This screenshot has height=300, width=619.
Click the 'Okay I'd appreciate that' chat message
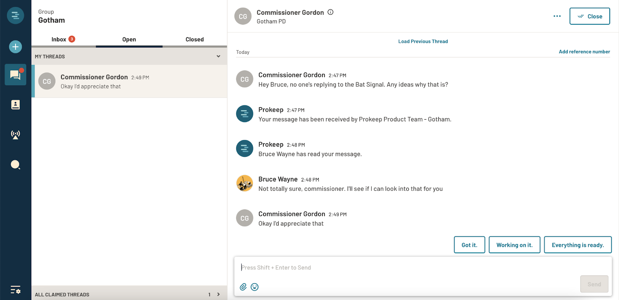tap(291, 224)
